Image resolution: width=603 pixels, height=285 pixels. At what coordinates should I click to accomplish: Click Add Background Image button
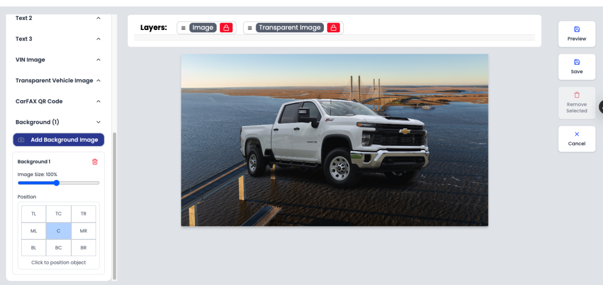58,140
